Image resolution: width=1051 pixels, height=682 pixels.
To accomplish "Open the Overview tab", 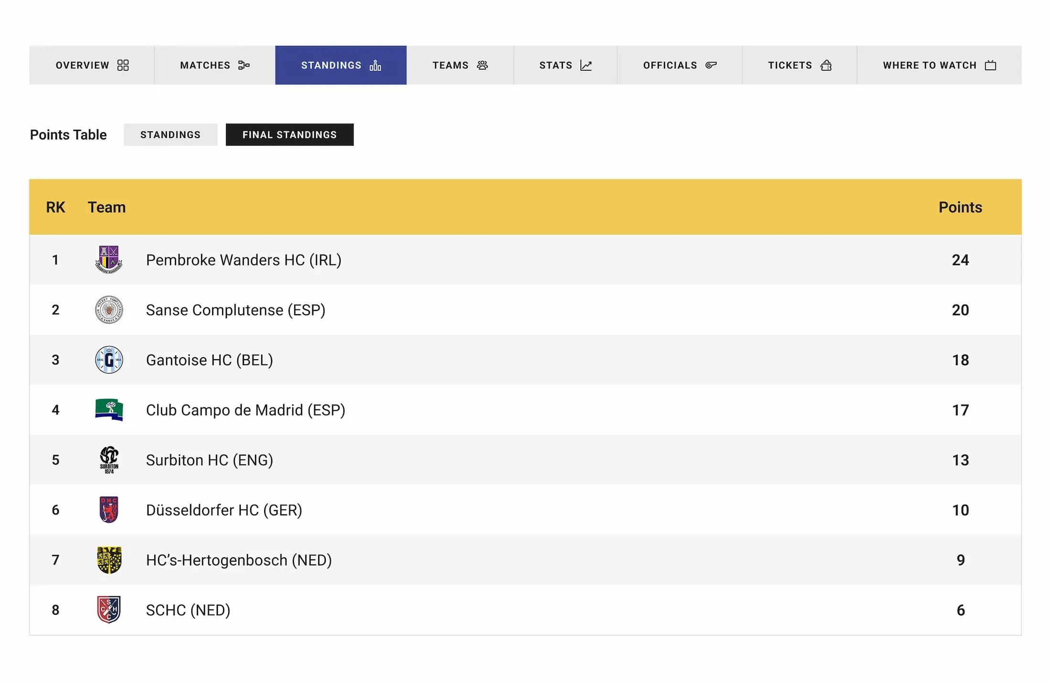I will (92, 65).
